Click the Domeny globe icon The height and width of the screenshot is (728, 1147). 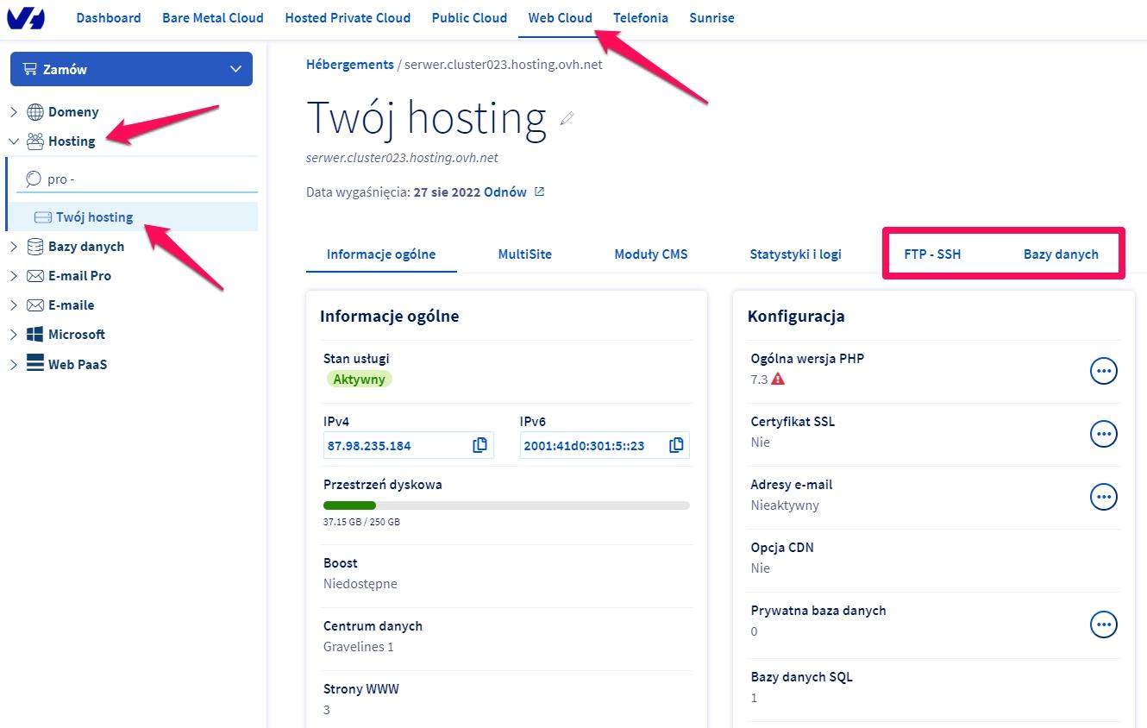pyautogui.click(x=35, y=112)
